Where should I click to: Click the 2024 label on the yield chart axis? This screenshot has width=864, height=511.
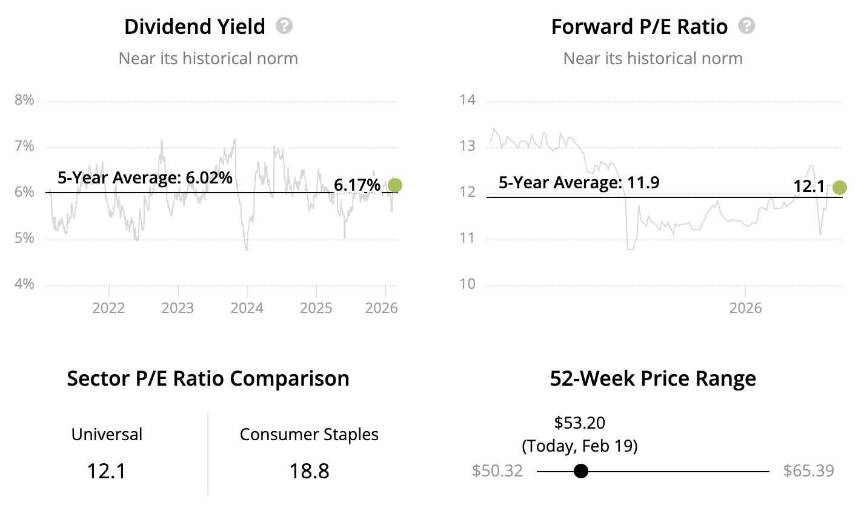(247, 308)
